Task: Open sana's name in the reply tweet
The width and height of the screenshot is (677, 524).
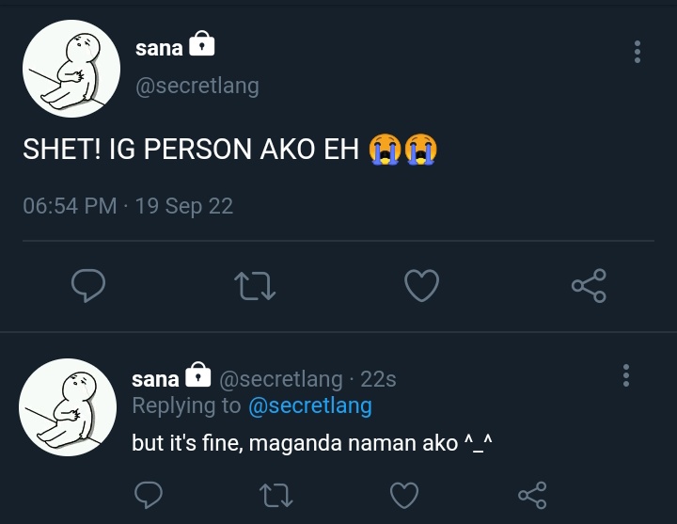Action: point(155,379)
